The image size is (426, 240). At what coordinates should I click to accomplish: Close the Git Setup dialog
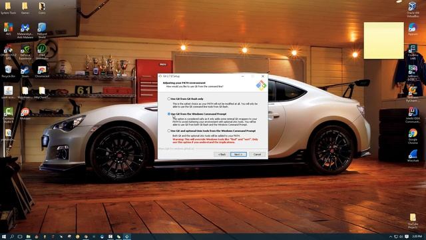point(263,76)
